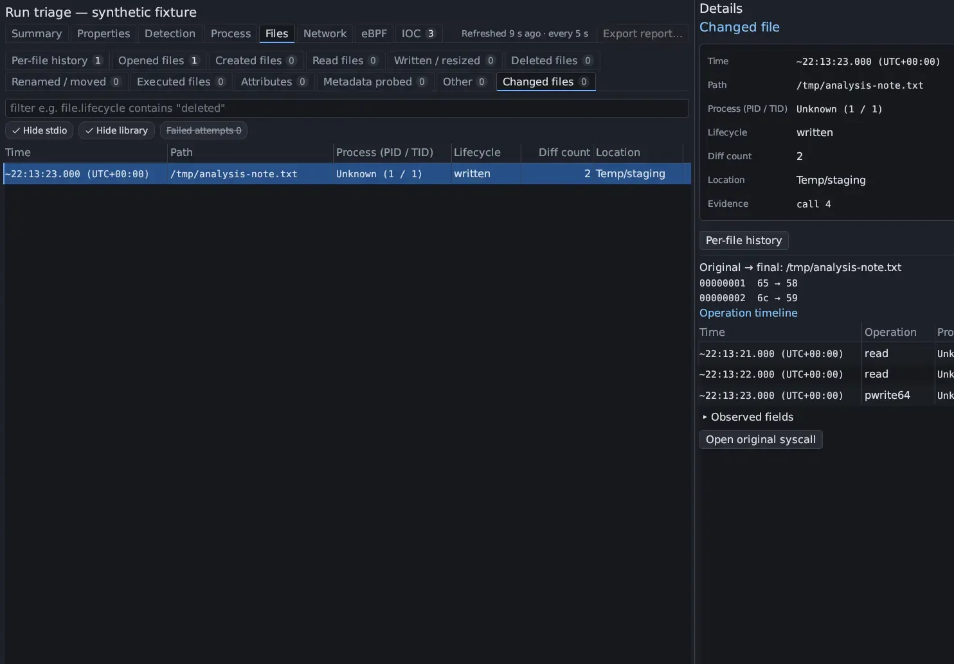Click the Refreshed 9 s ago status
954x664 pixels.
tap(525, 33)
